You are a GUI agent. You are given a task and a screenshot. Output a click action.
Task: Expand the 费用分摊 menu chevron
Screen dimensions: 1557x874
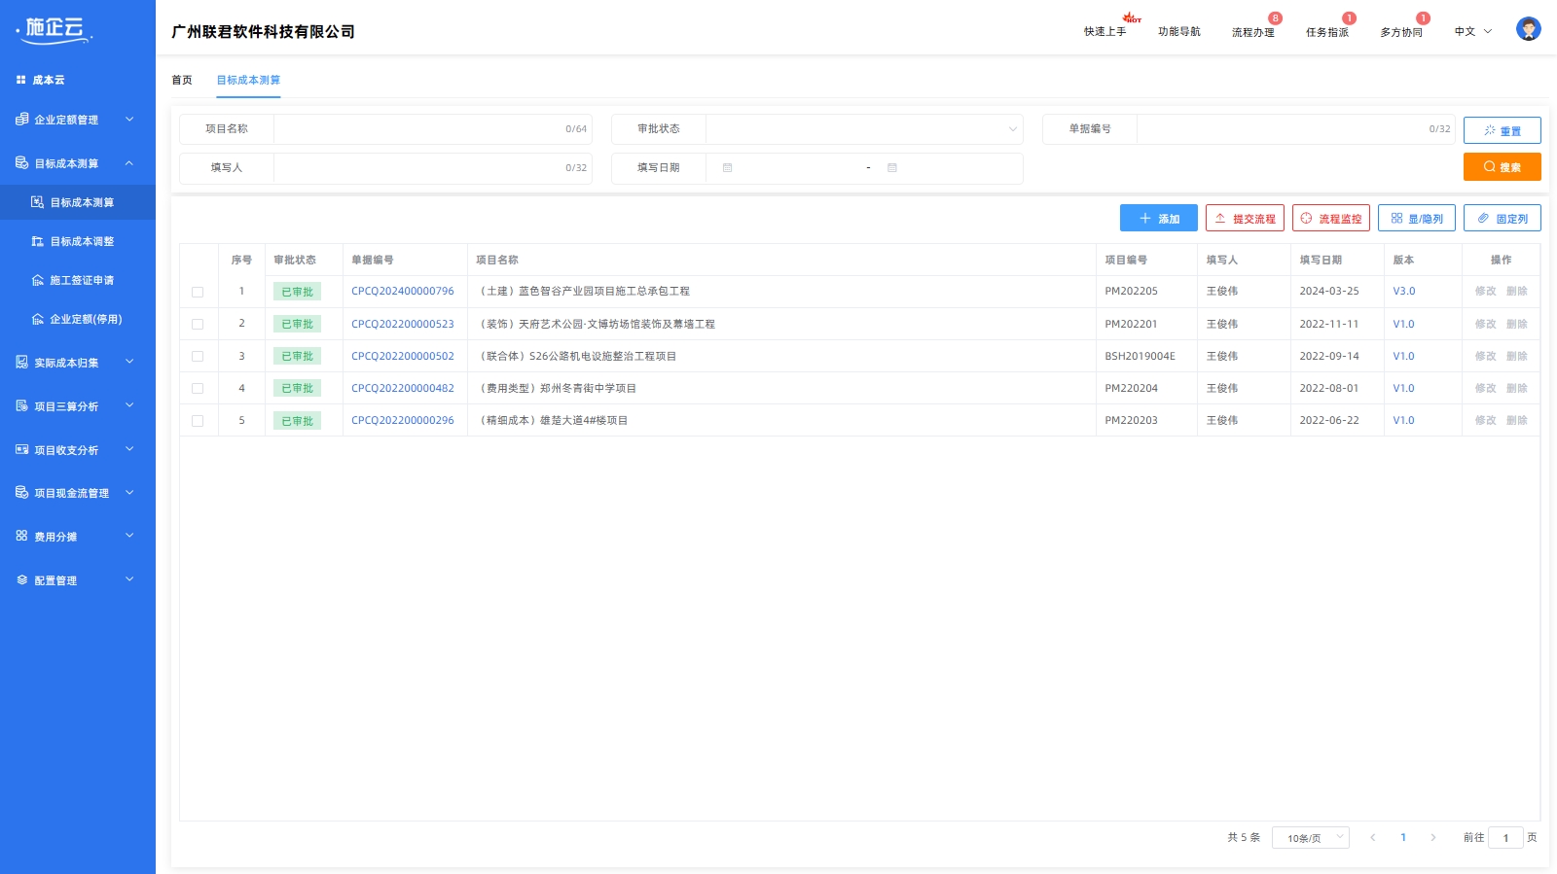pyautogui.click(x=129, y=536)
